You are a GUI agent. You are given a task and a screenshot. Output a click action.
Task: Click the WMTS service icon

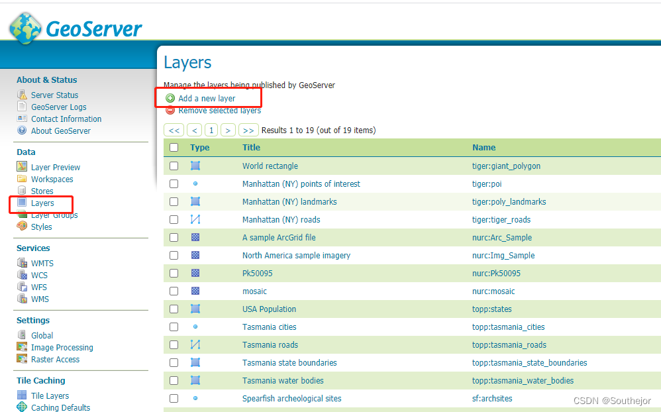(22, 263)
